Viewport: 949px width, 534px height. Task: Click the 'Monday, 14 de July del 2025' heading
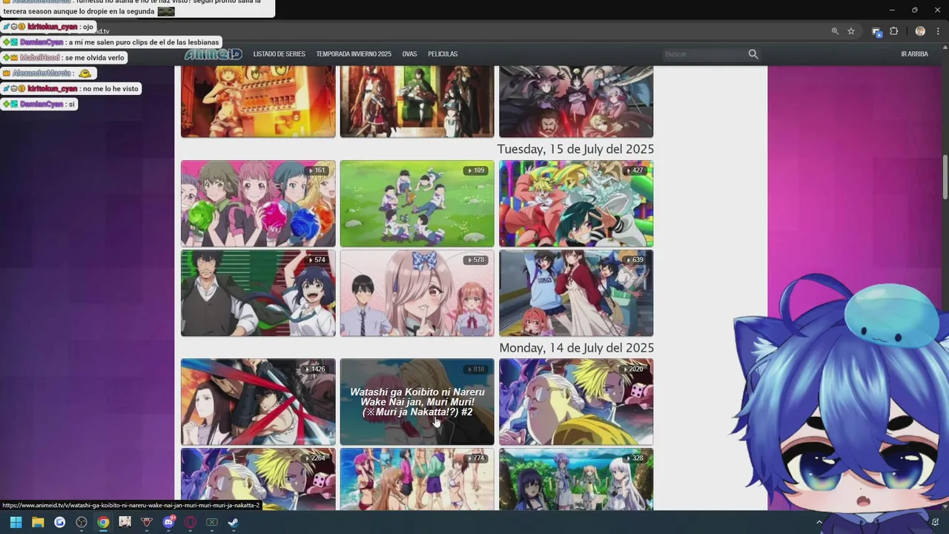576,348
